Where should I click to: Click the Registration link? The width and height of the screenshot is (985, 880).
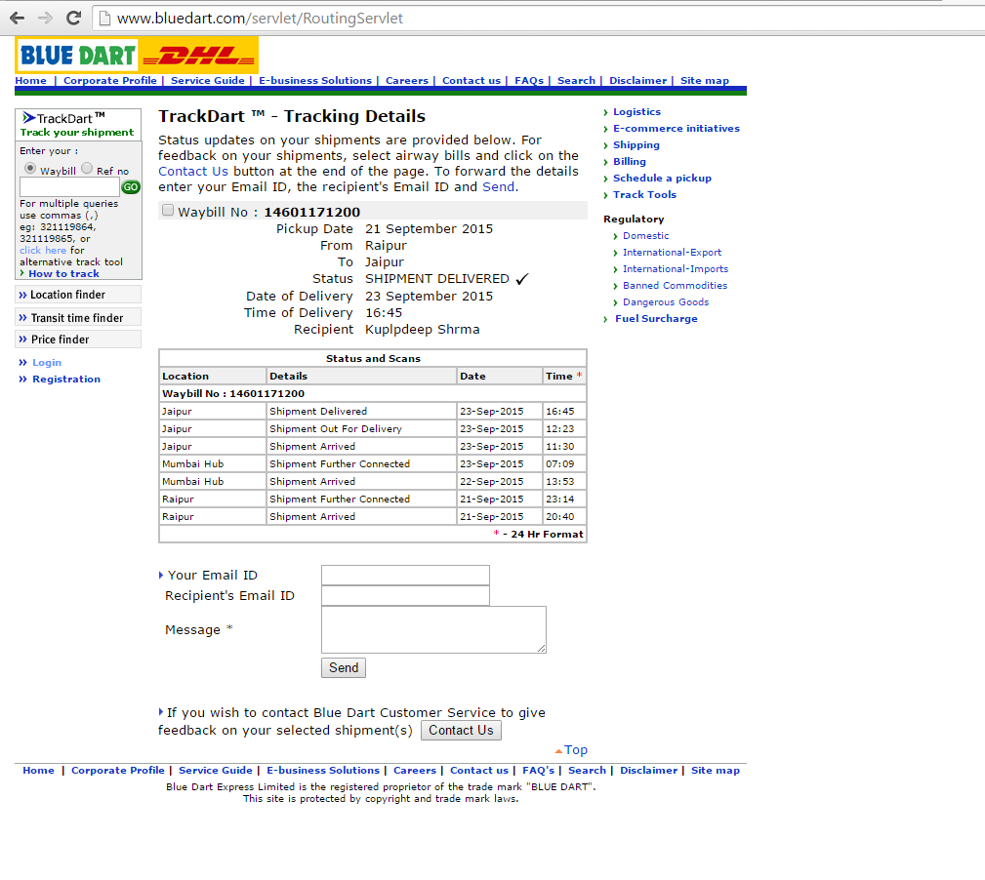coord(66,380)
